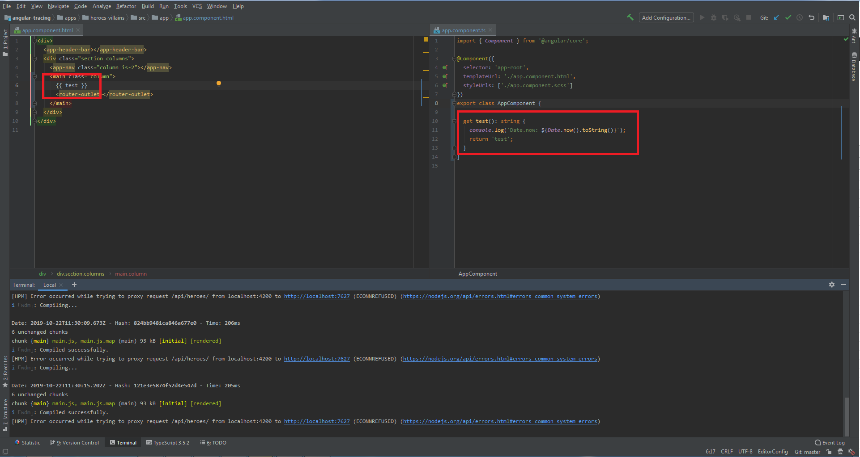860x457 pixels.
Task: Click the Build project hammer icon
Action: click(x=630, y=17)
